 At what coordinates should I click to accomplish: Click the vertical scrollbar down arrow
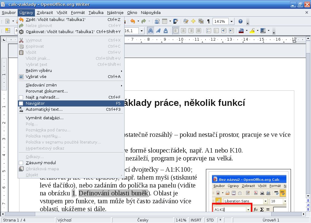click(308, 196)
